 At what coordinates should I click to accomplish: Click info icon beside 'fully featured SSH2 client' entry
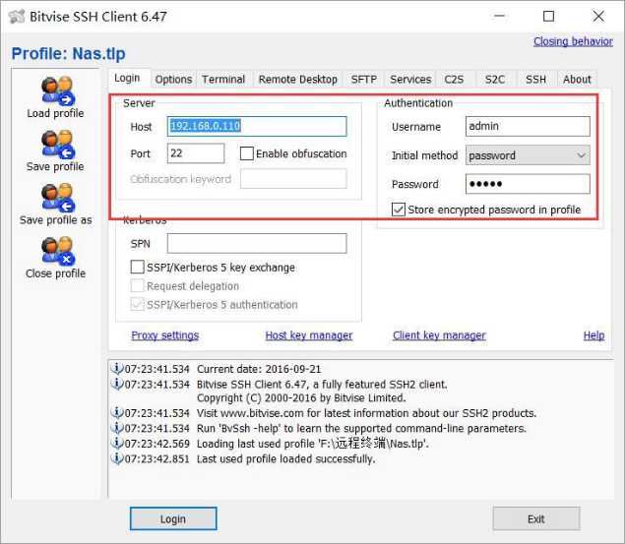116,384
